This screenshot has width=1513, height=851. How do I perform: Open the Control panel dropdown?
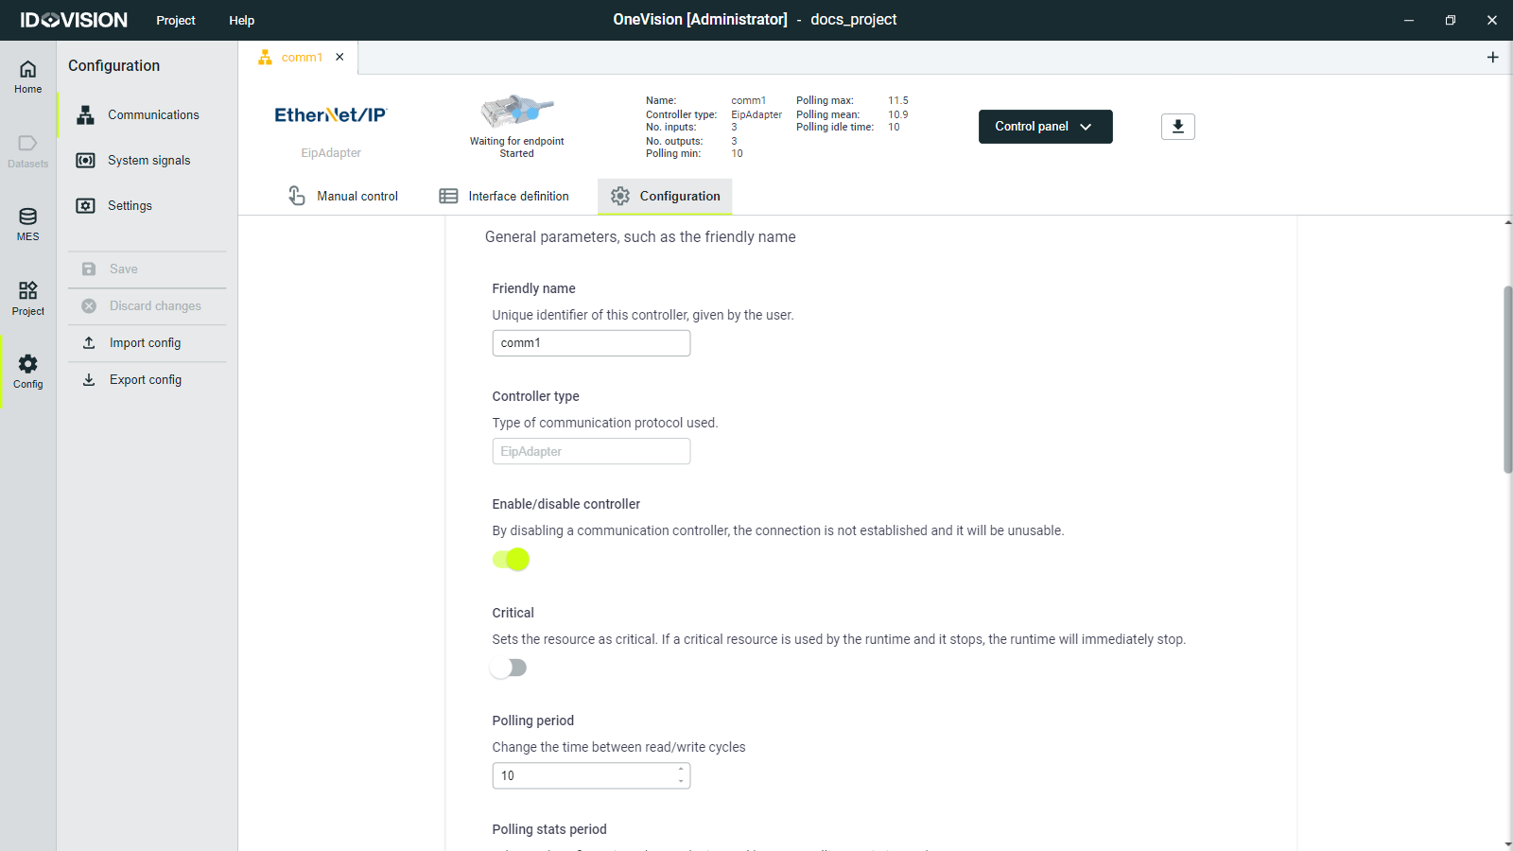tap(1045, 126)
